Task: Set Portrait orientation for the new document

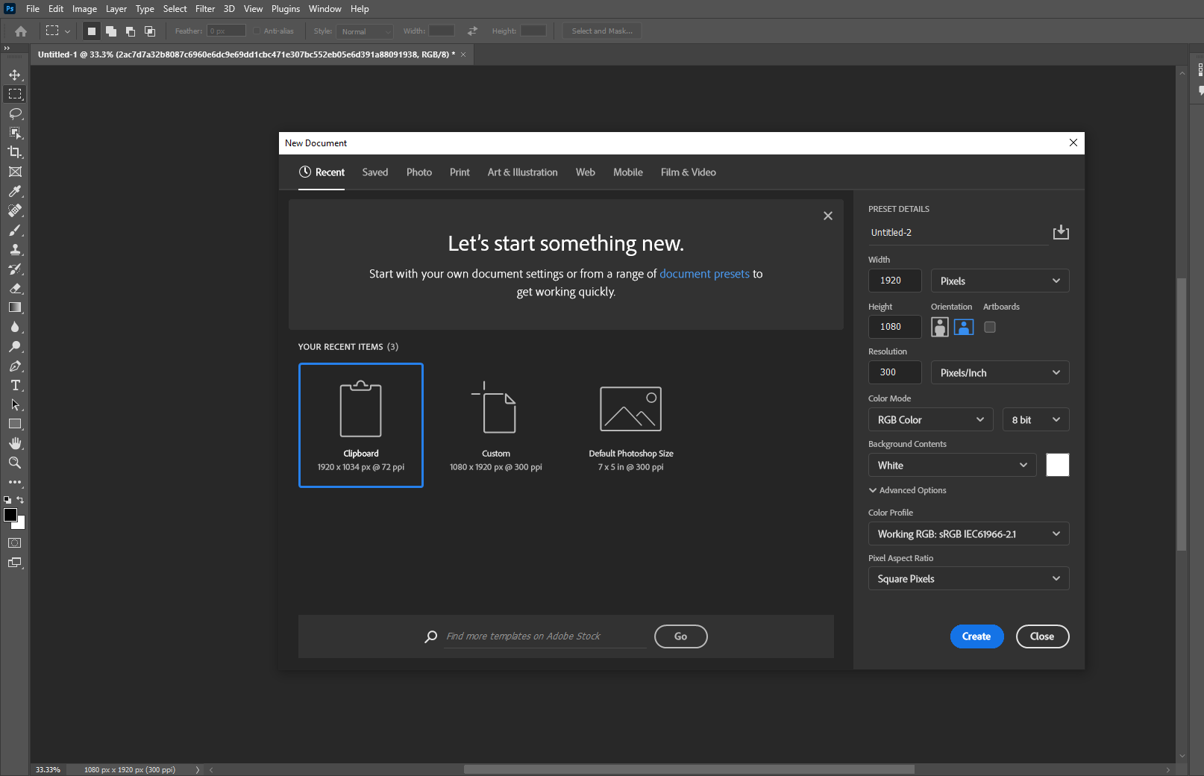Action: [939, 327]
